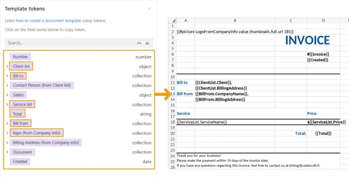Click 'string' type label of Total row
The image size is (349, 182).
[x=146, y=114]
